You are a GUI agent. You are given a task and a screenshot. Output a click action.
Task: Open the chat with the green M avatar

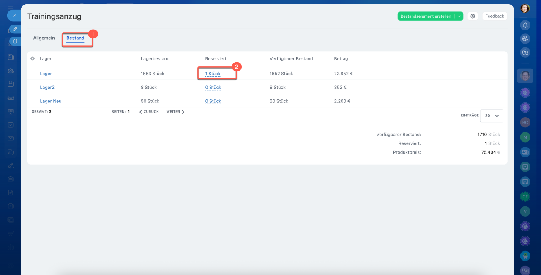525,137
